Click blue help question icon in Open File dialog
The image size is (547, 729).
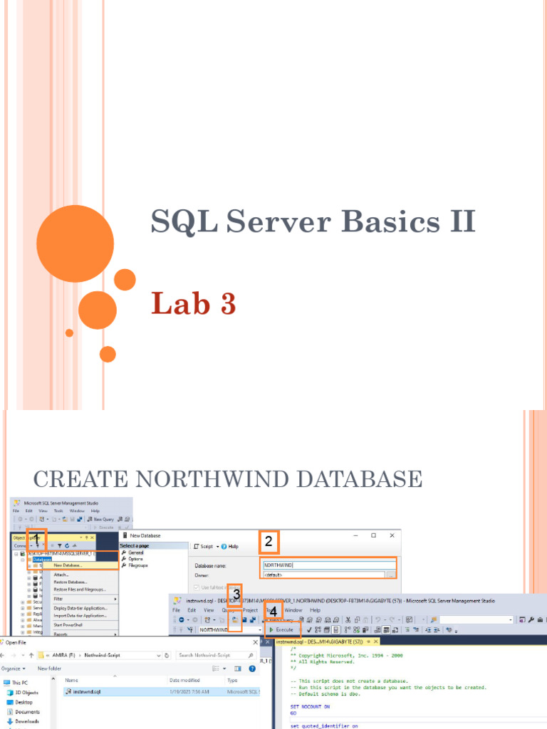[252, 668]
